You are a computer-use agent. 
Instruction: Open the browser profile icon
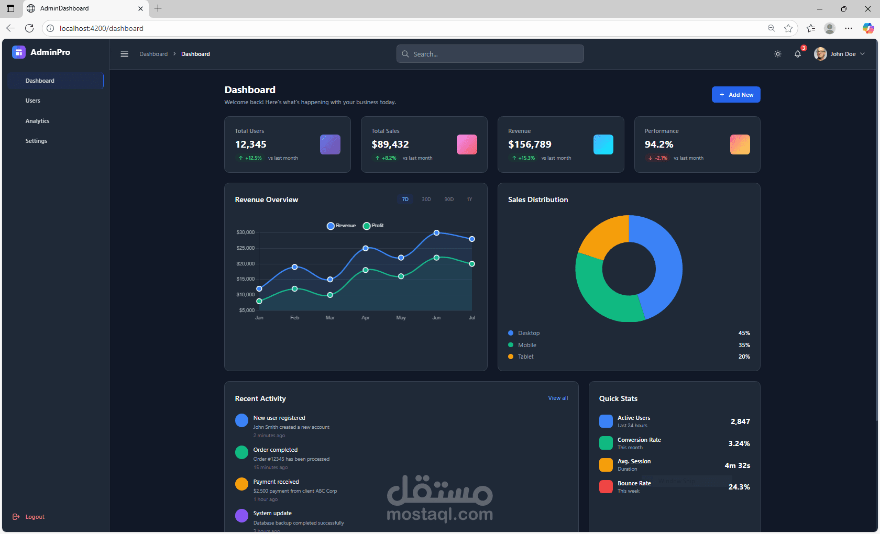pyautogui.click(x=830, y=28)
